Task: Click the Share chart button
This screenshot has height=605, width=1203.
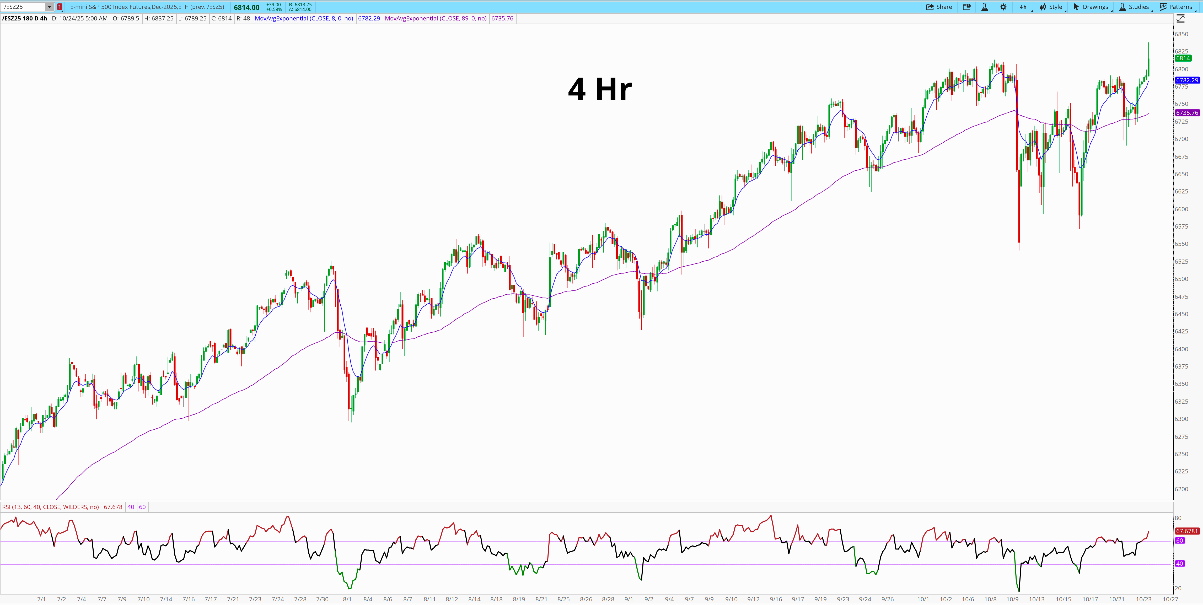Action: click(939, 7)
